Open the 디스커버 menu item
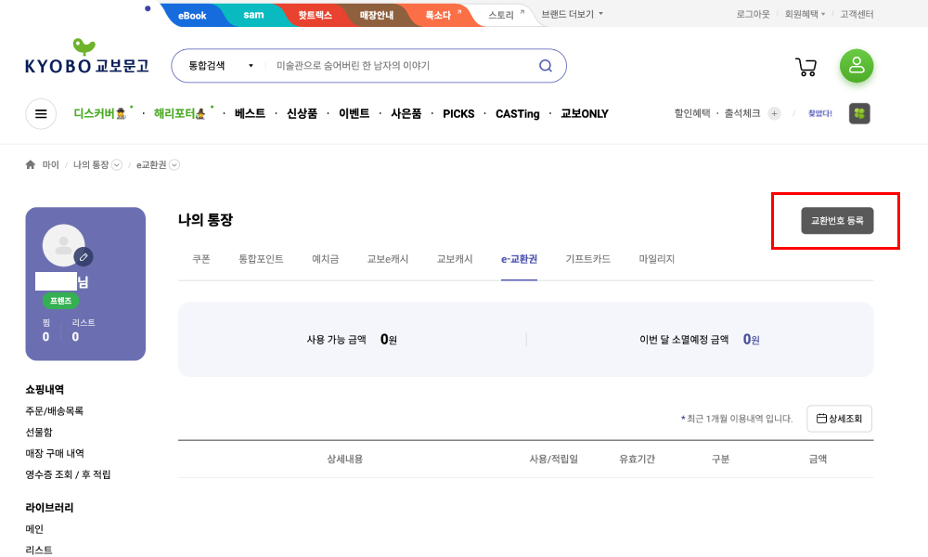Image resolution: width=928 pixels, height=557 pixels. [99, 113]
